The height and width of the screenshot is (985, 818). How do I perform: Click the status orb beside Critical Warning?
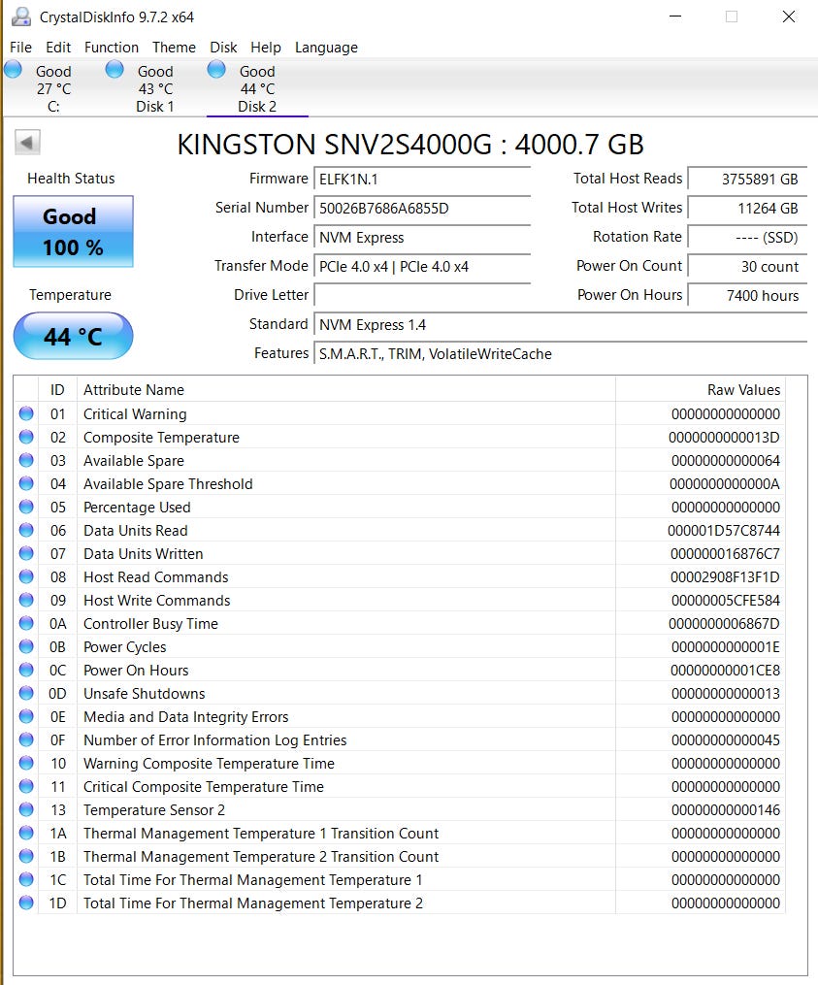[25, 414]
